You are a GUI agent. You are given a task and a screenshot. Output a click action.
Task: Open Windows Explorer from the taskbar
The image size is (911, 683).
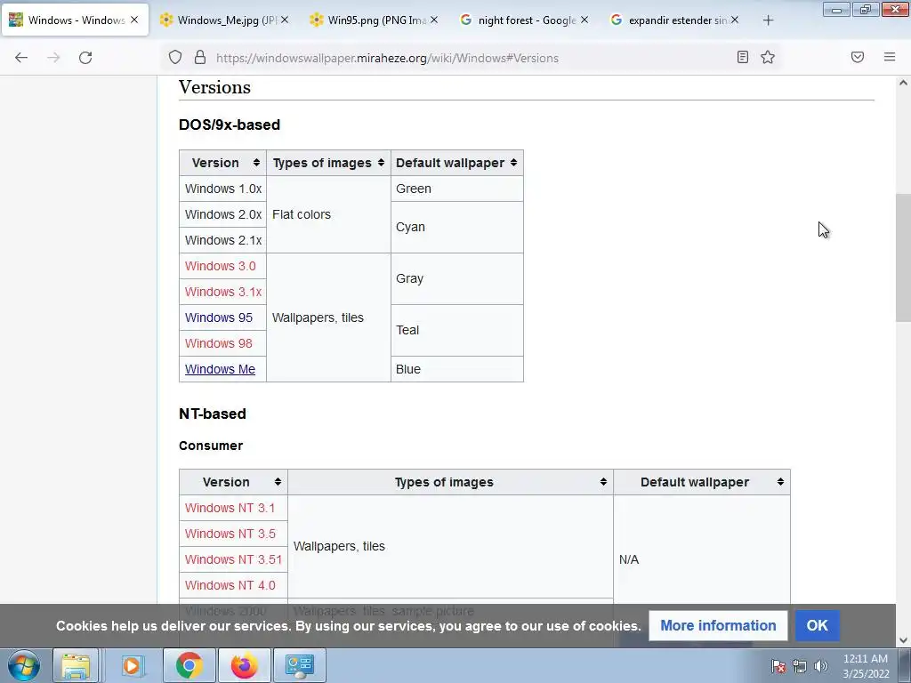76,665
